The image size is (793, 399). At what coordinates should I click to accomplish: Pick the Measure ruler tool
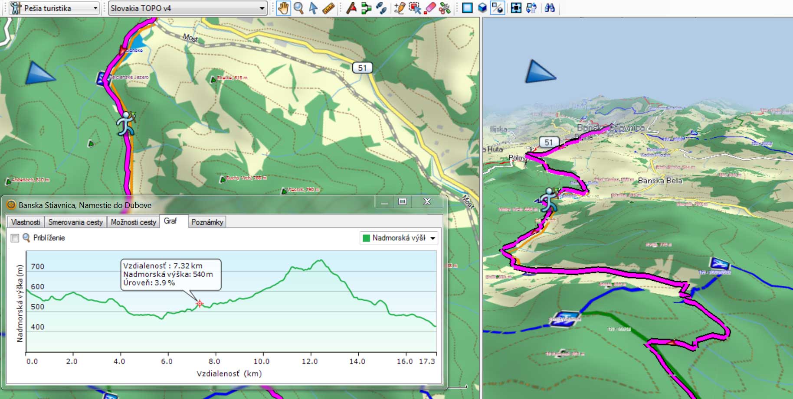click(328, 8)
